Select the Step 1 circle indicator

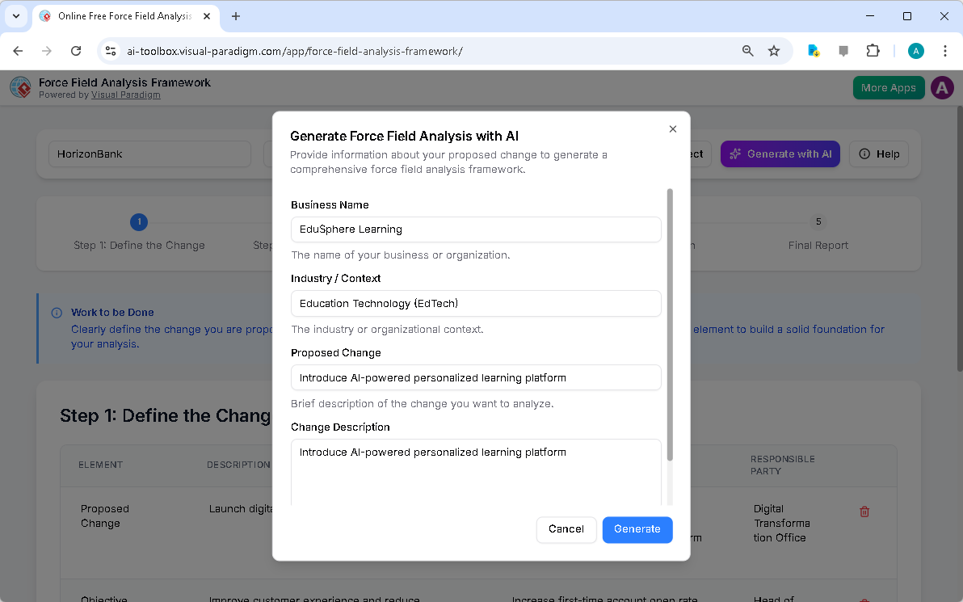tap(139, 221)
